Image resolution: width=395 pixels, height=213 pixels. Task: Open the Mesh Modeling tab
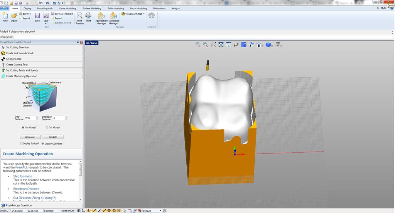[138, 8]
